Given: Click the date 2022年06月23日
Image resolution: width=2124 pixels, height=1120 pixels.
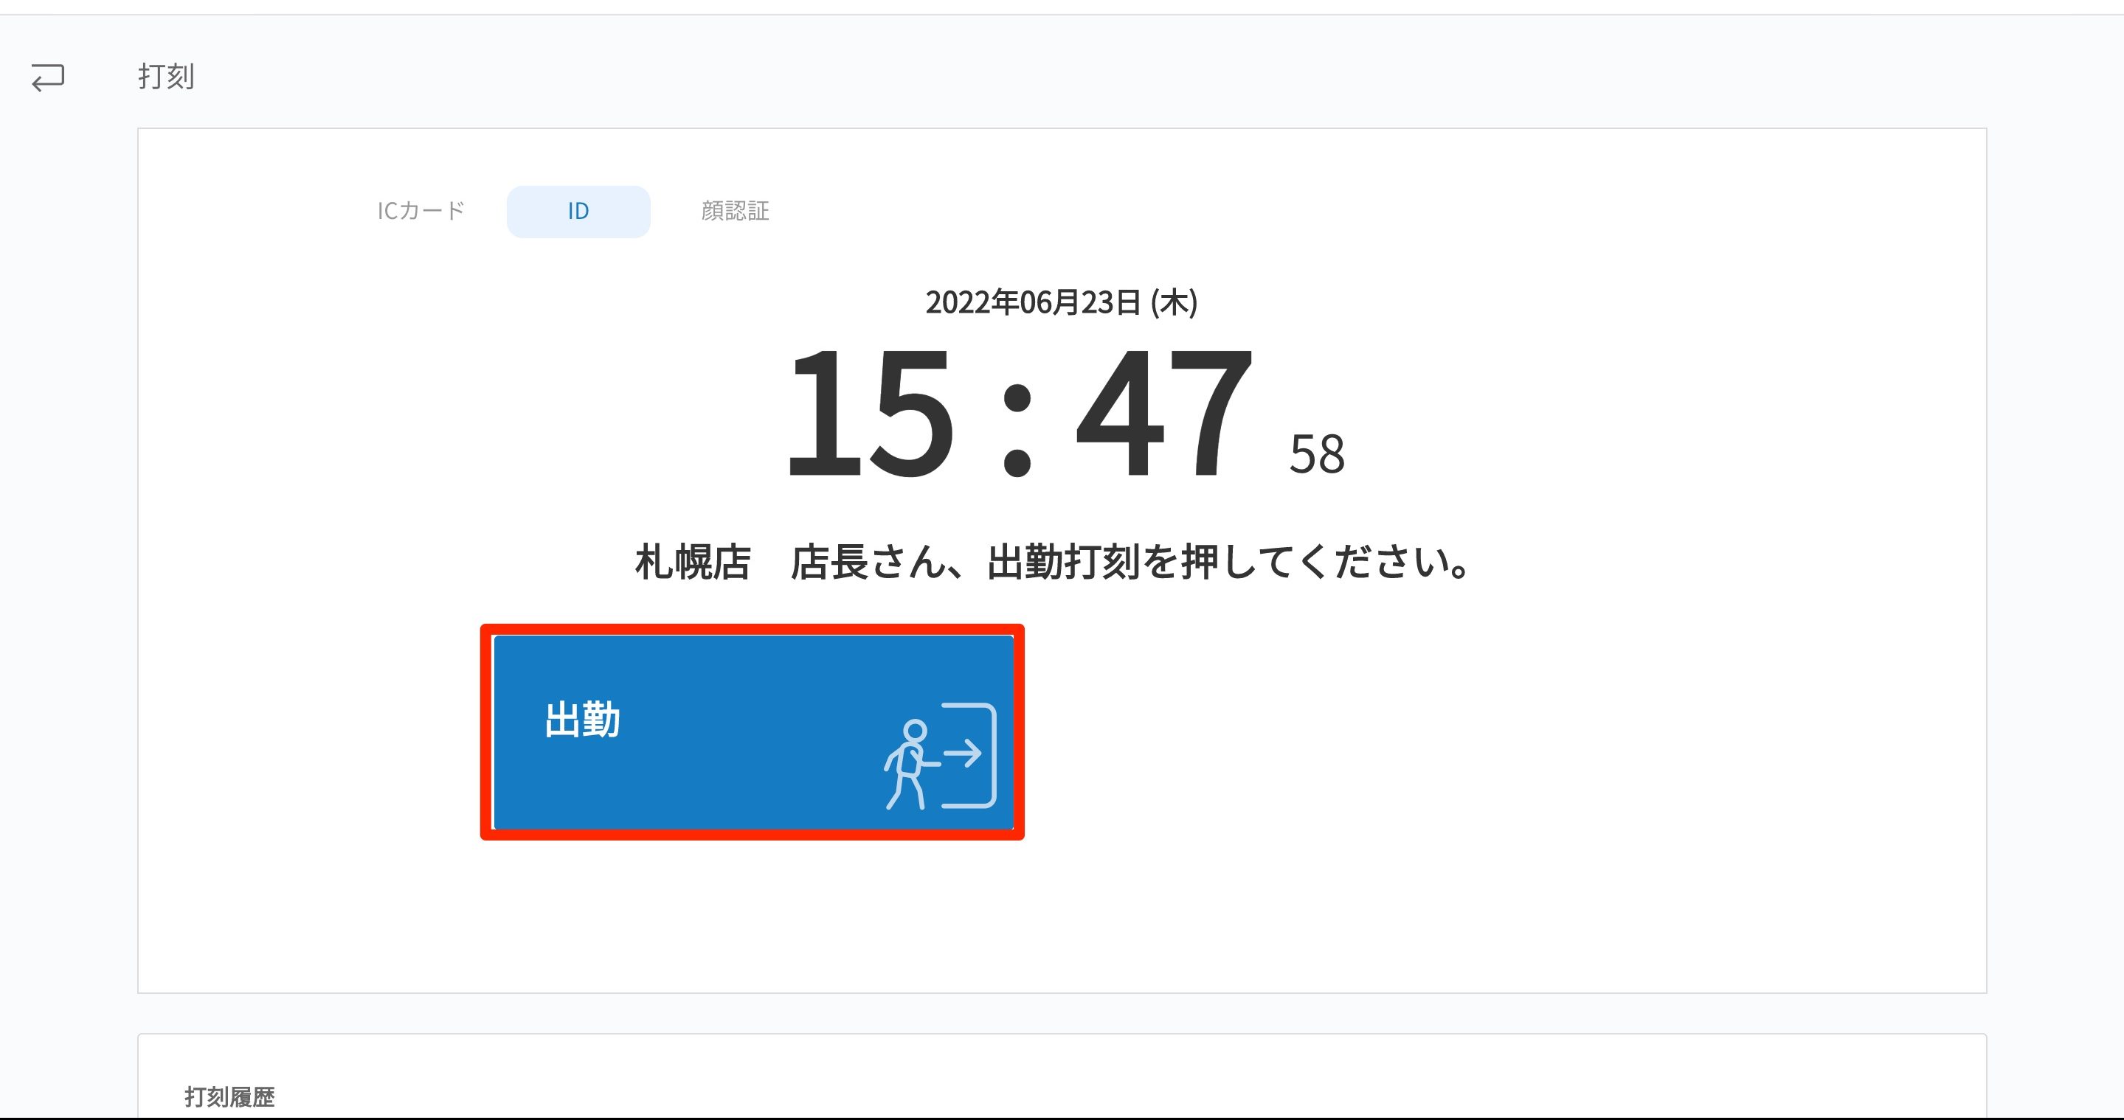Looking at the screenshot, I should coord(1033,302).
